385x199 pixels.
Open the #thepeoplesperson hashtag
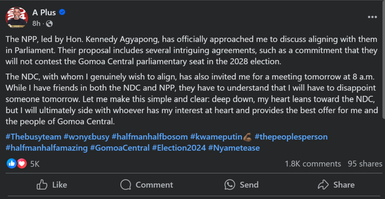291,137
